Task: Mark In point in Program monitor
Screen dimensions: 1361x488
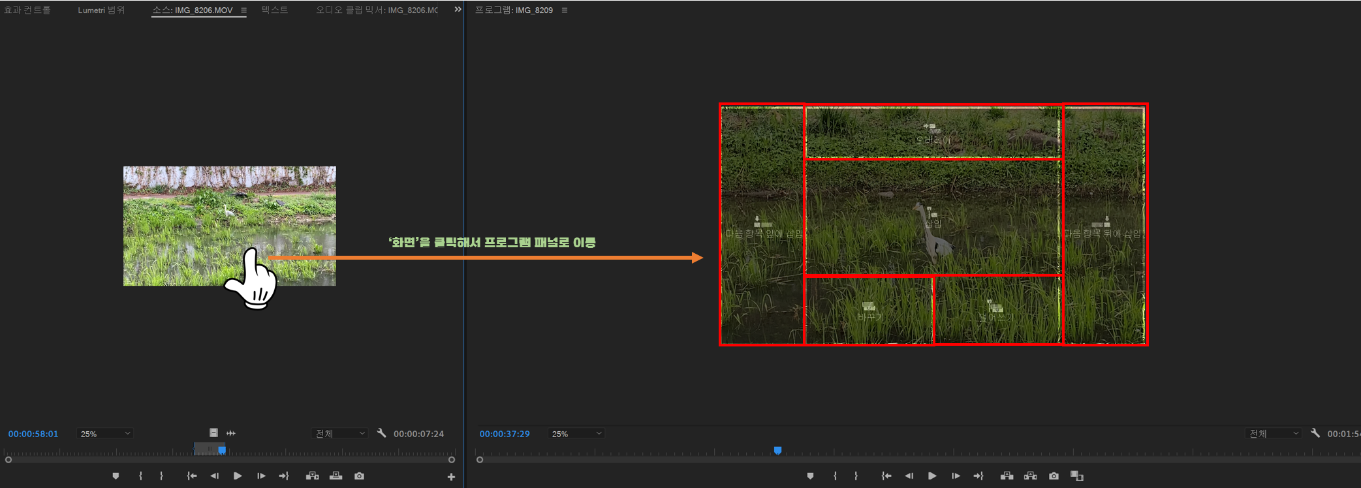Action: (835, 476)
